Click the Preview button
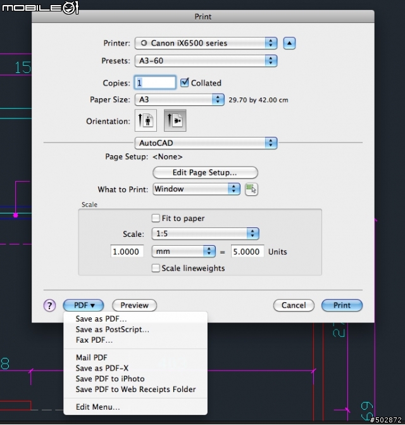Image resolution: width=405 pixels, height=425 pixels. click(134, 305)
